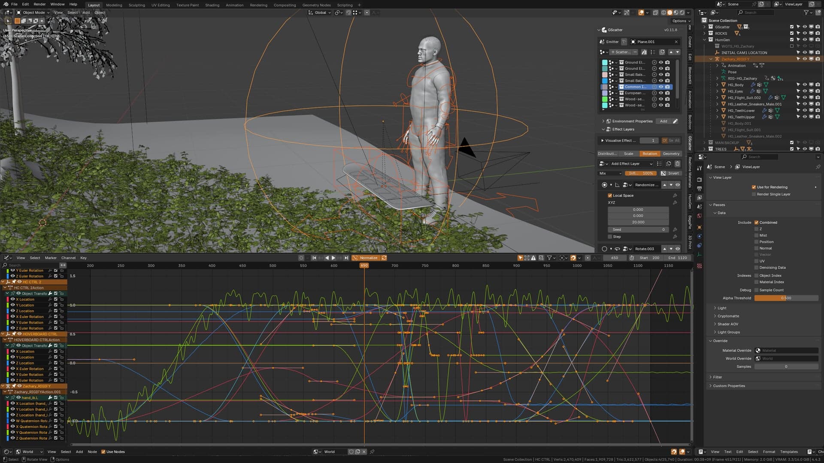
Task: Open the View Layer properties tab icon
Action: tap(700, 198)
